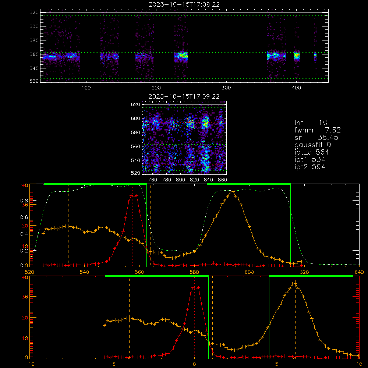Click the 760 x-axis label of middle image
Screen dimensions: 368x368
click(x=153, y=180)
